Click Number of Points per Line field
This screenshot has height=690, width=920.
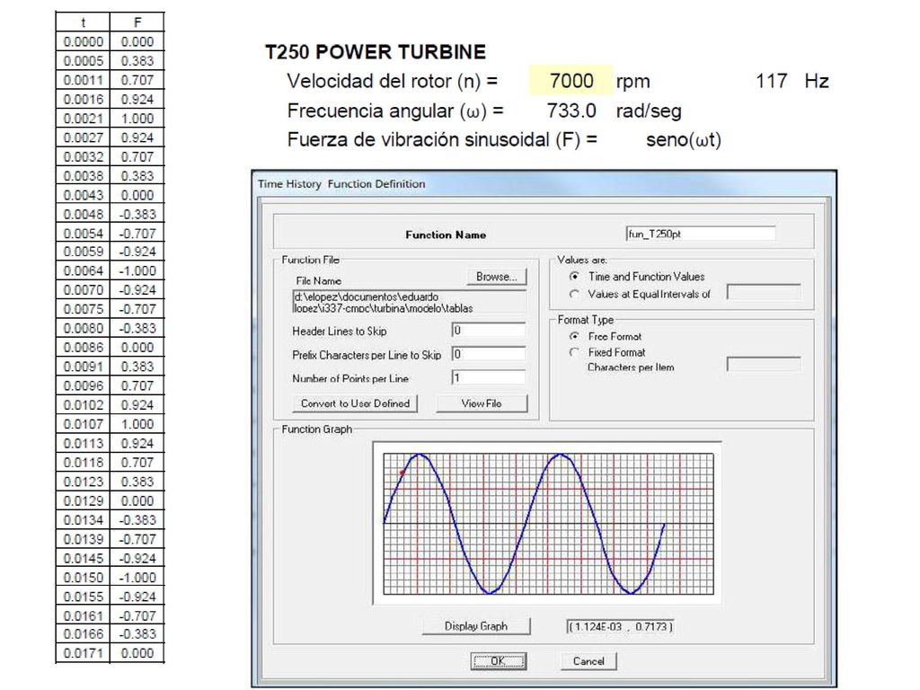(488, 377)
